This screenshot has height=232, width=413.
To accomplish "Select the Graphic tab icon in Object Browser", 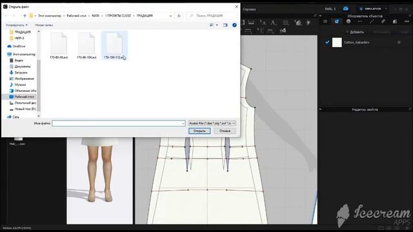I will 394,21.
